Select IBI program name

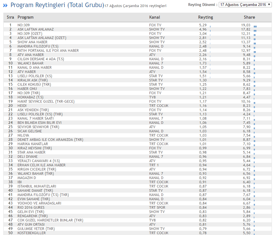(19, 182)
